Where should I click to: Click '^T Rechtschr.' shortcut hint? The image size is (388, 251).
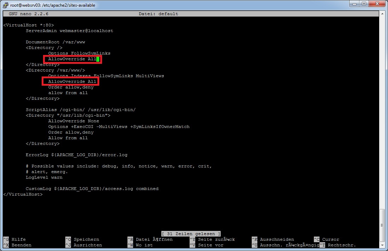[338, 245]
